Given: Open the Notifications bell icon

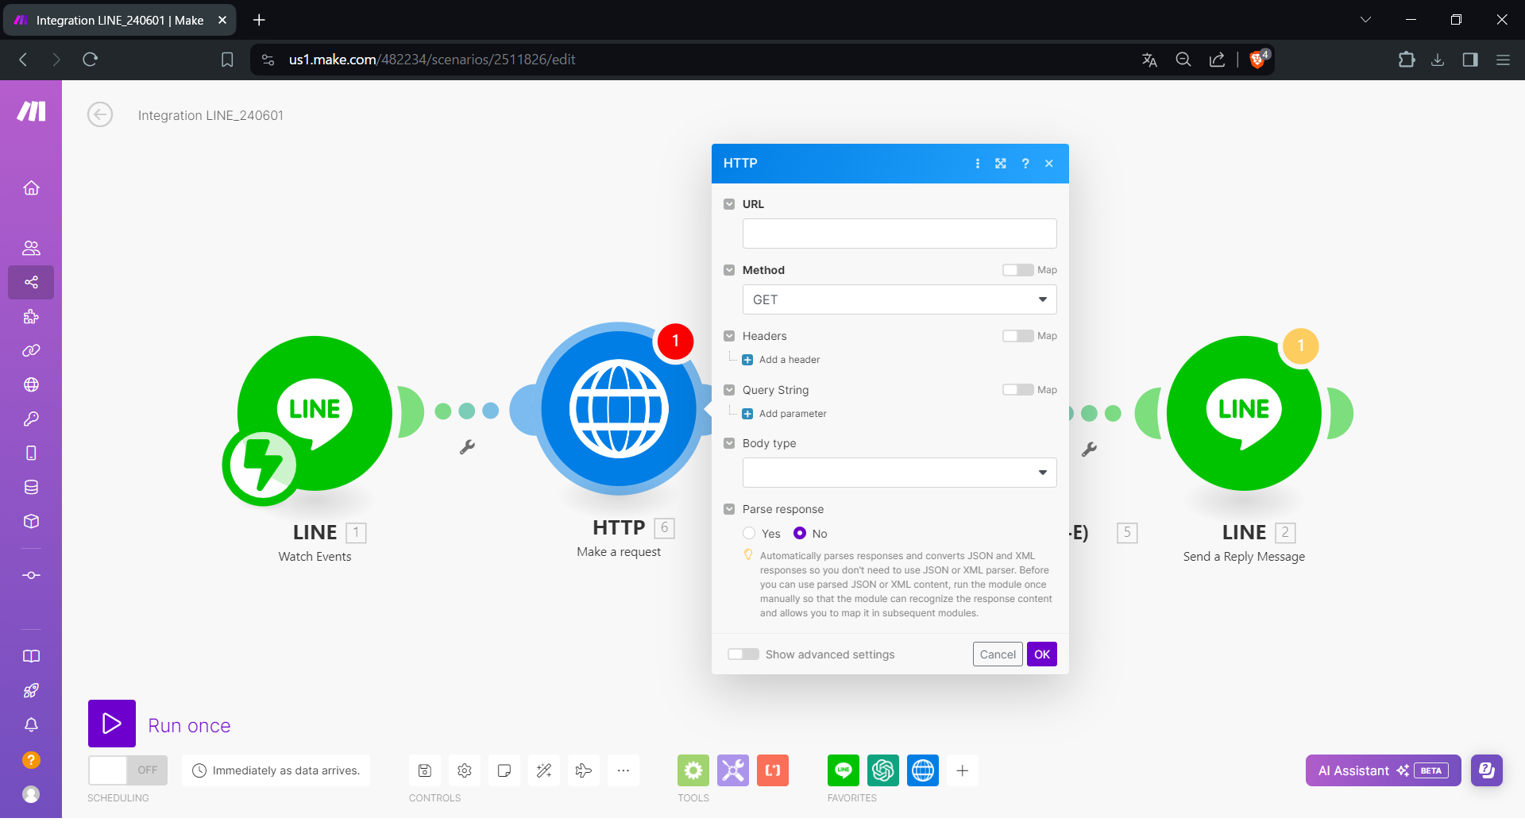Looking at the screenshot, I should coord(31,724).
